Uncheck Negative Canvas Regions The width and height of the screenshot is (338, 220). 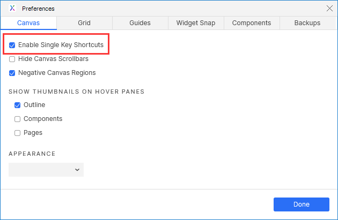coord(12,73)
